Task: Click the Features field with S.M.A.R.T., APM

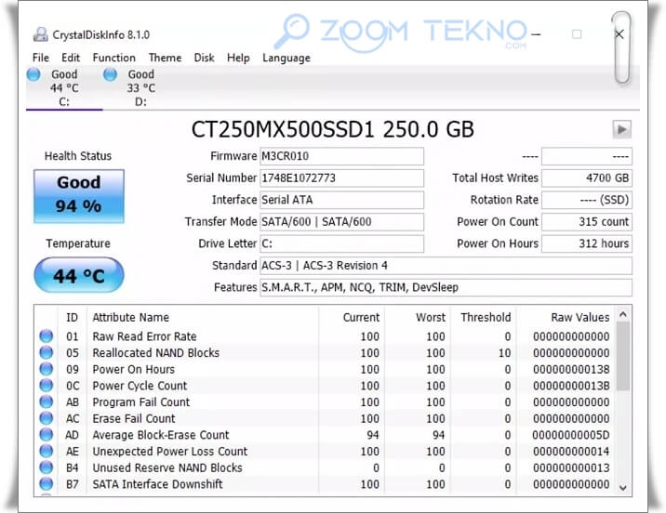Action: click(x=446, y=288)
